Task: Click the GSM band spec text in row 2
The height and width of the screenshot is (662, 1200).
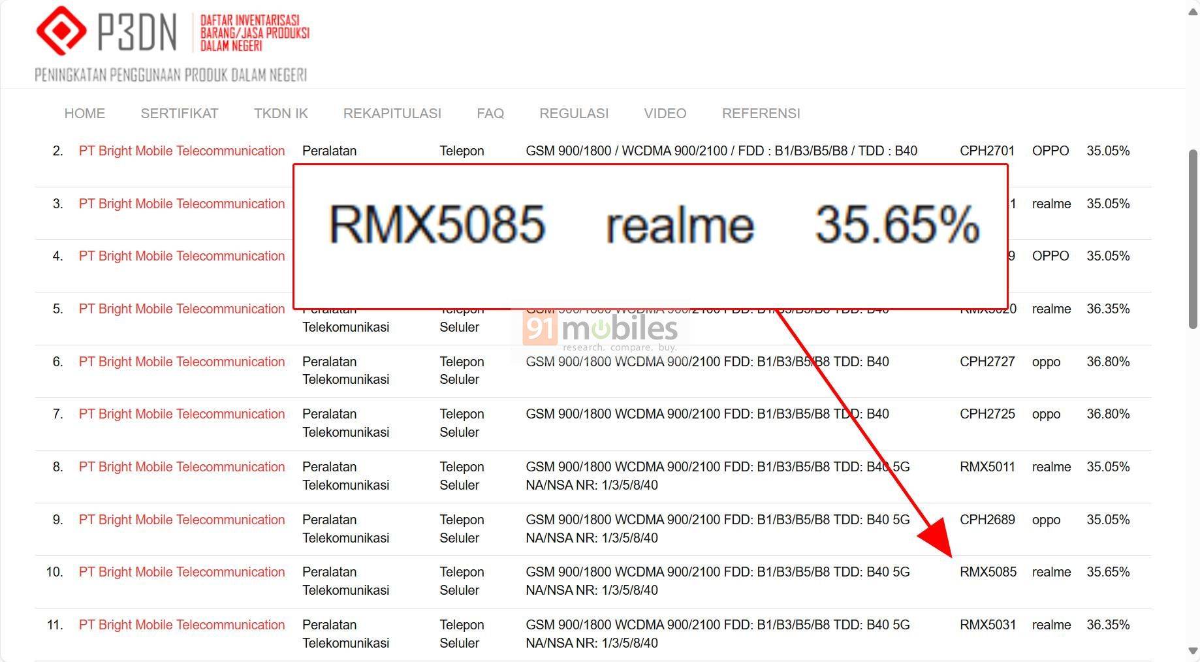Action: 721,151
